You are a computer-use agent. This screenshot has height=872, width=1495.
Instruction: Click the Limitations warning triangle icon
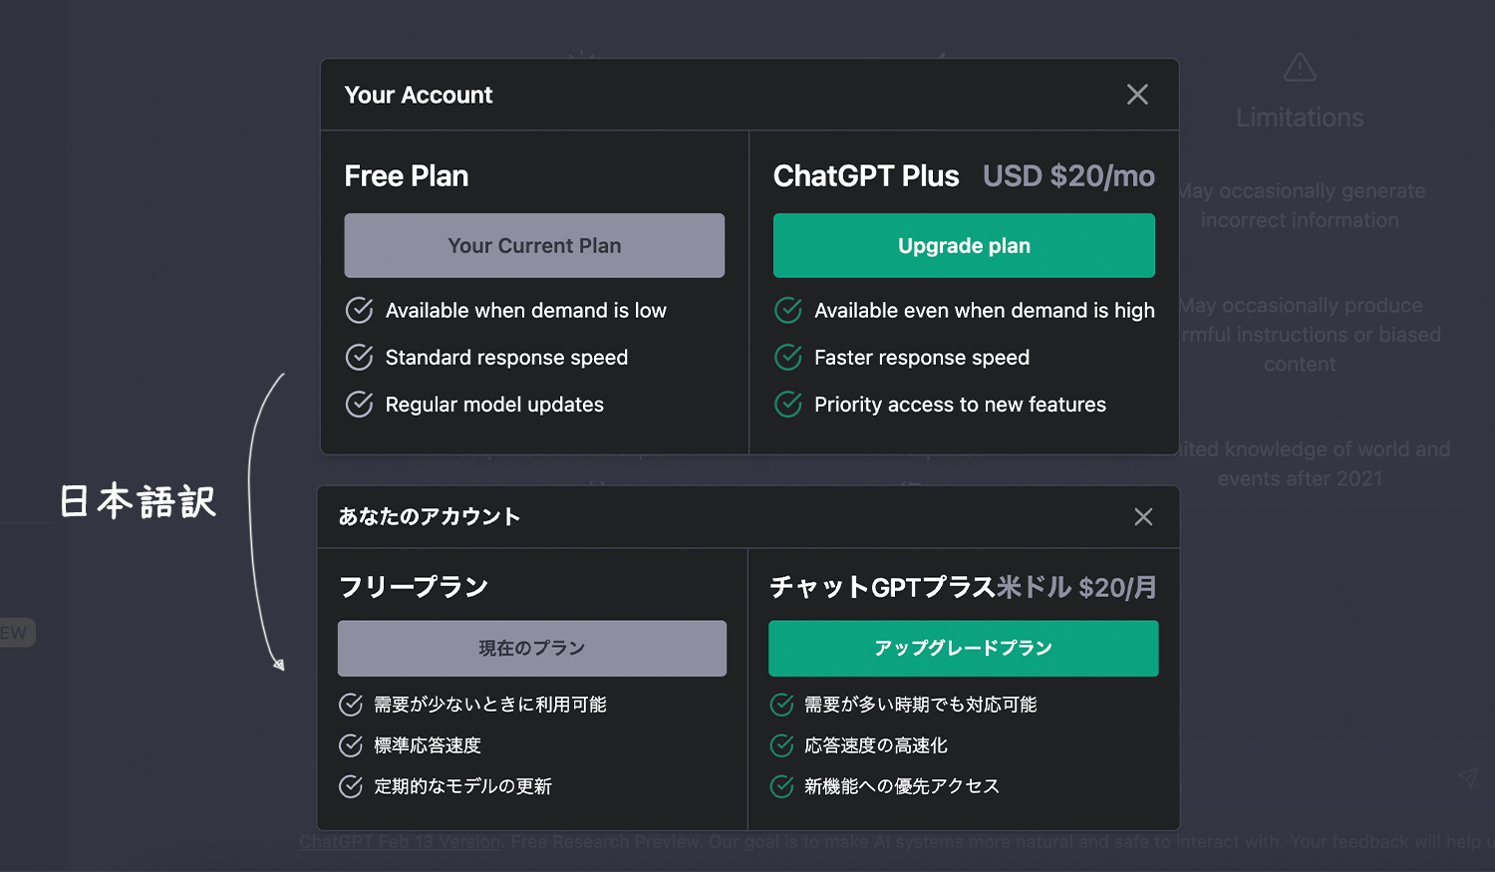[x=1299, y=66]
